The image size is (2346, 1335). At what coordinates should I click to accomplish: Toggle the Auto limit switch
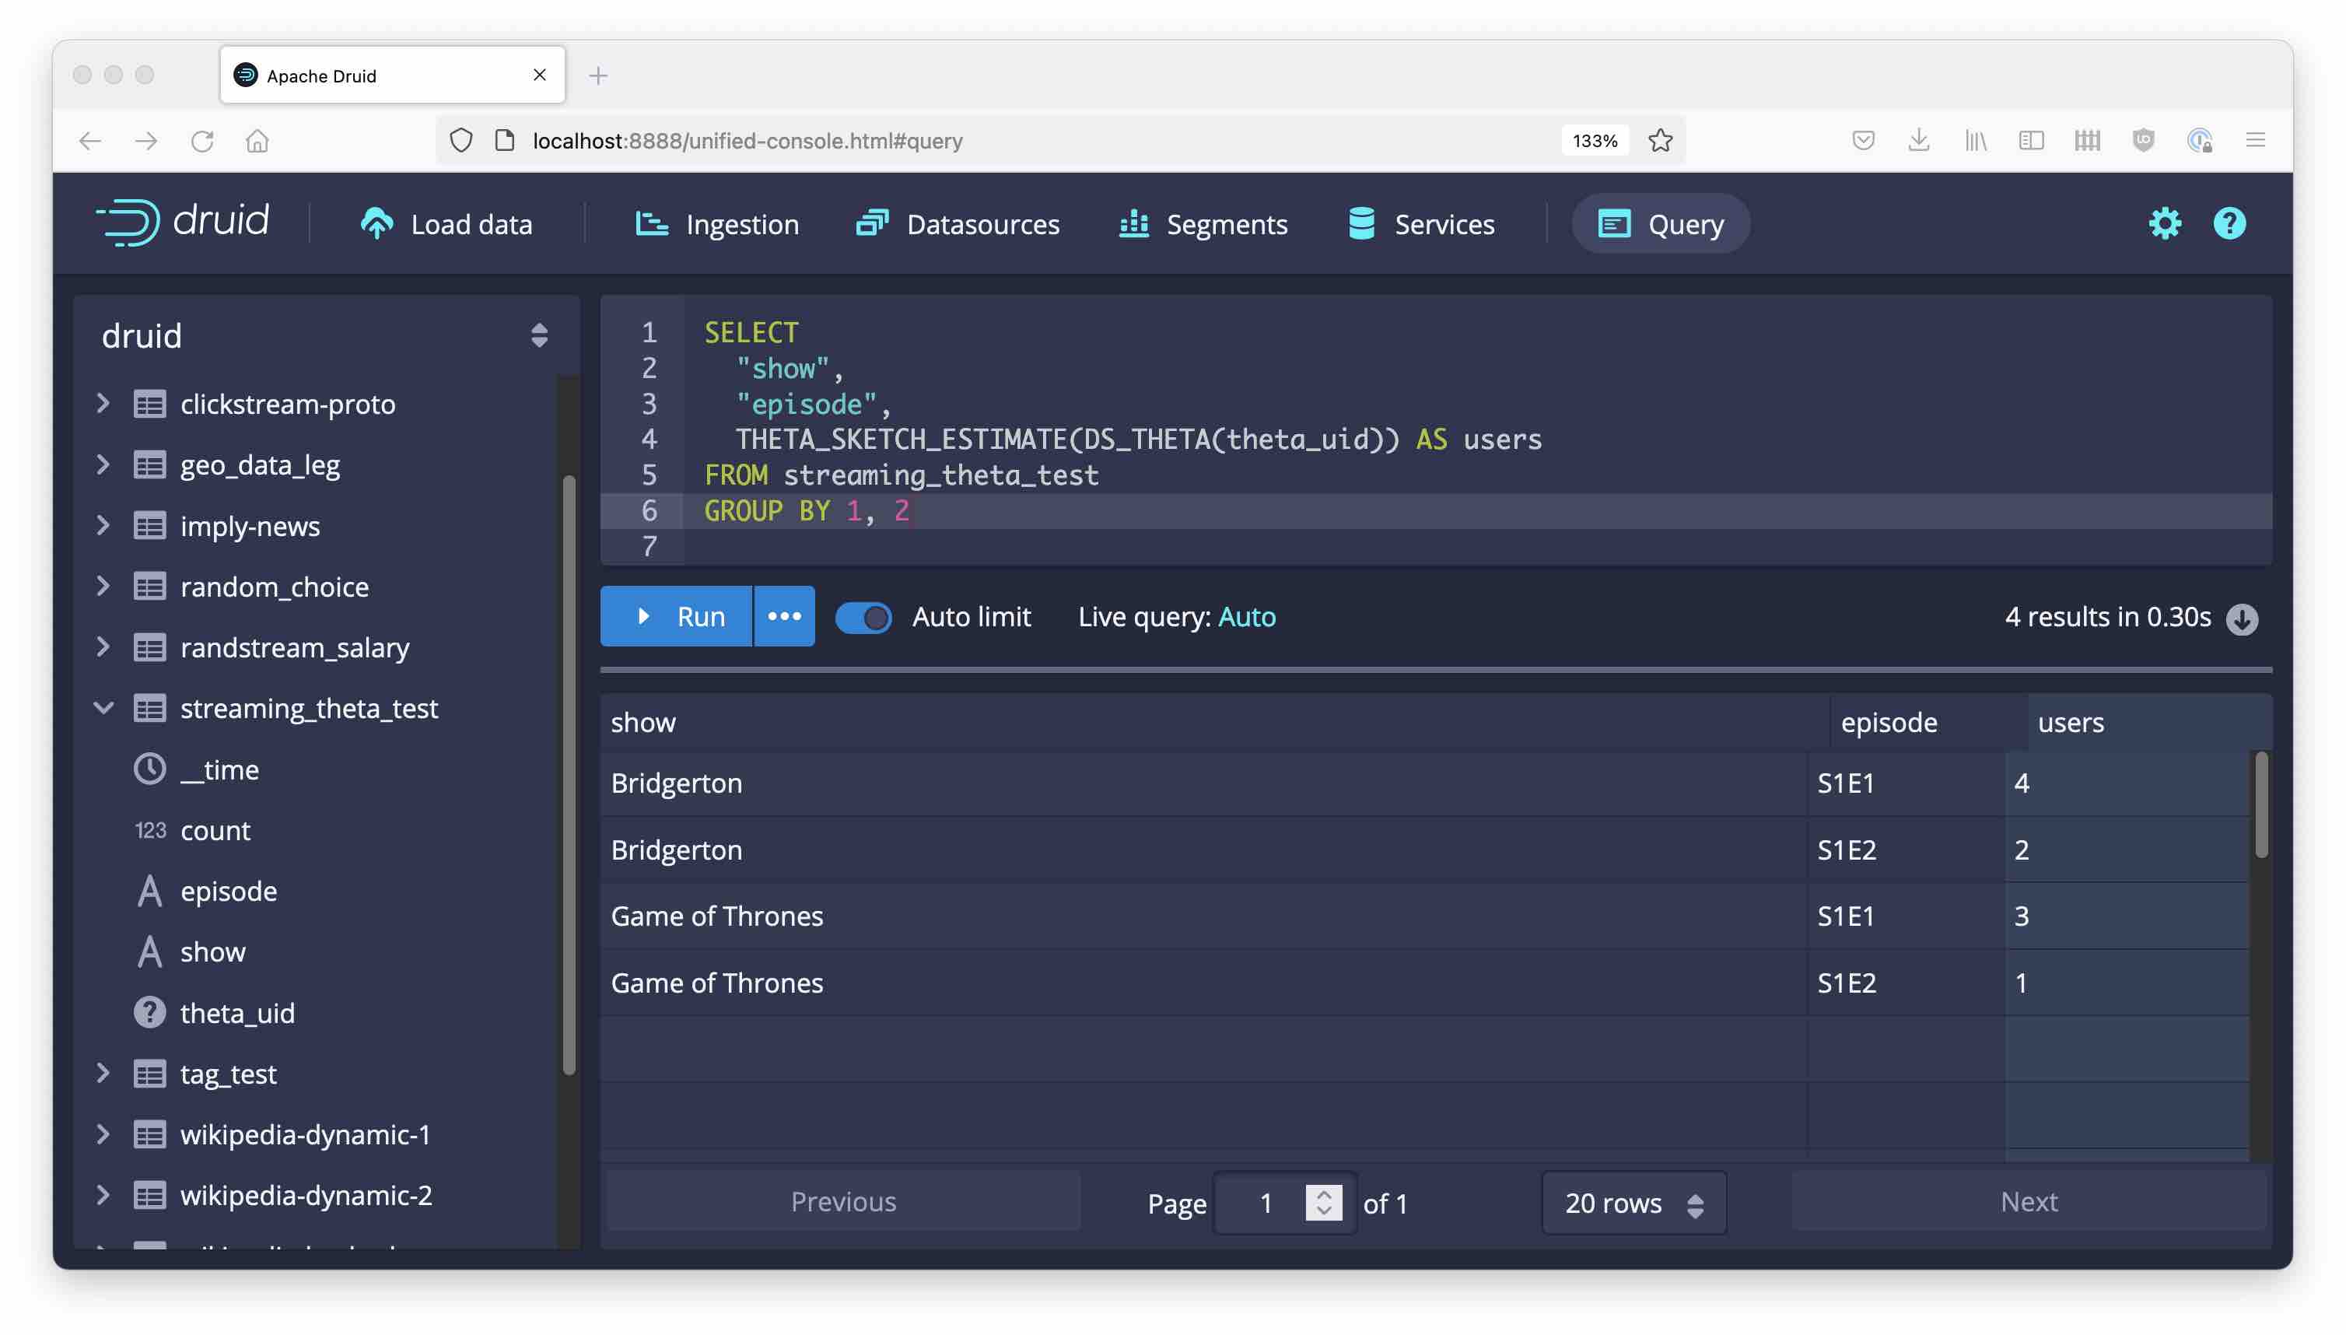click(863, 617)
